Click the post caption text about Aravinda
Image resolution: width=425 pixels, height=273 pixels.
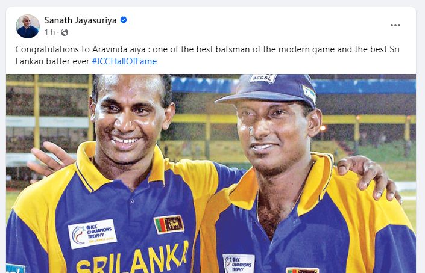point(207,55)
